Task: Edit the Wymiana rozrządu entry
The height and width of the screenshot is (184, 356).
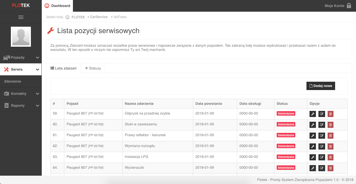Action: [x=322, y=146]
